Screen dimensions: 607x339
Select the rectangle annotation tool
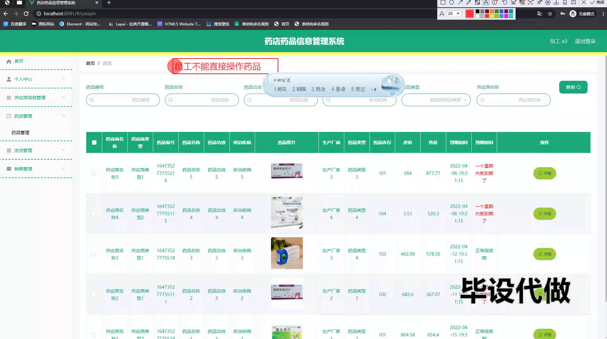[443, 3]
